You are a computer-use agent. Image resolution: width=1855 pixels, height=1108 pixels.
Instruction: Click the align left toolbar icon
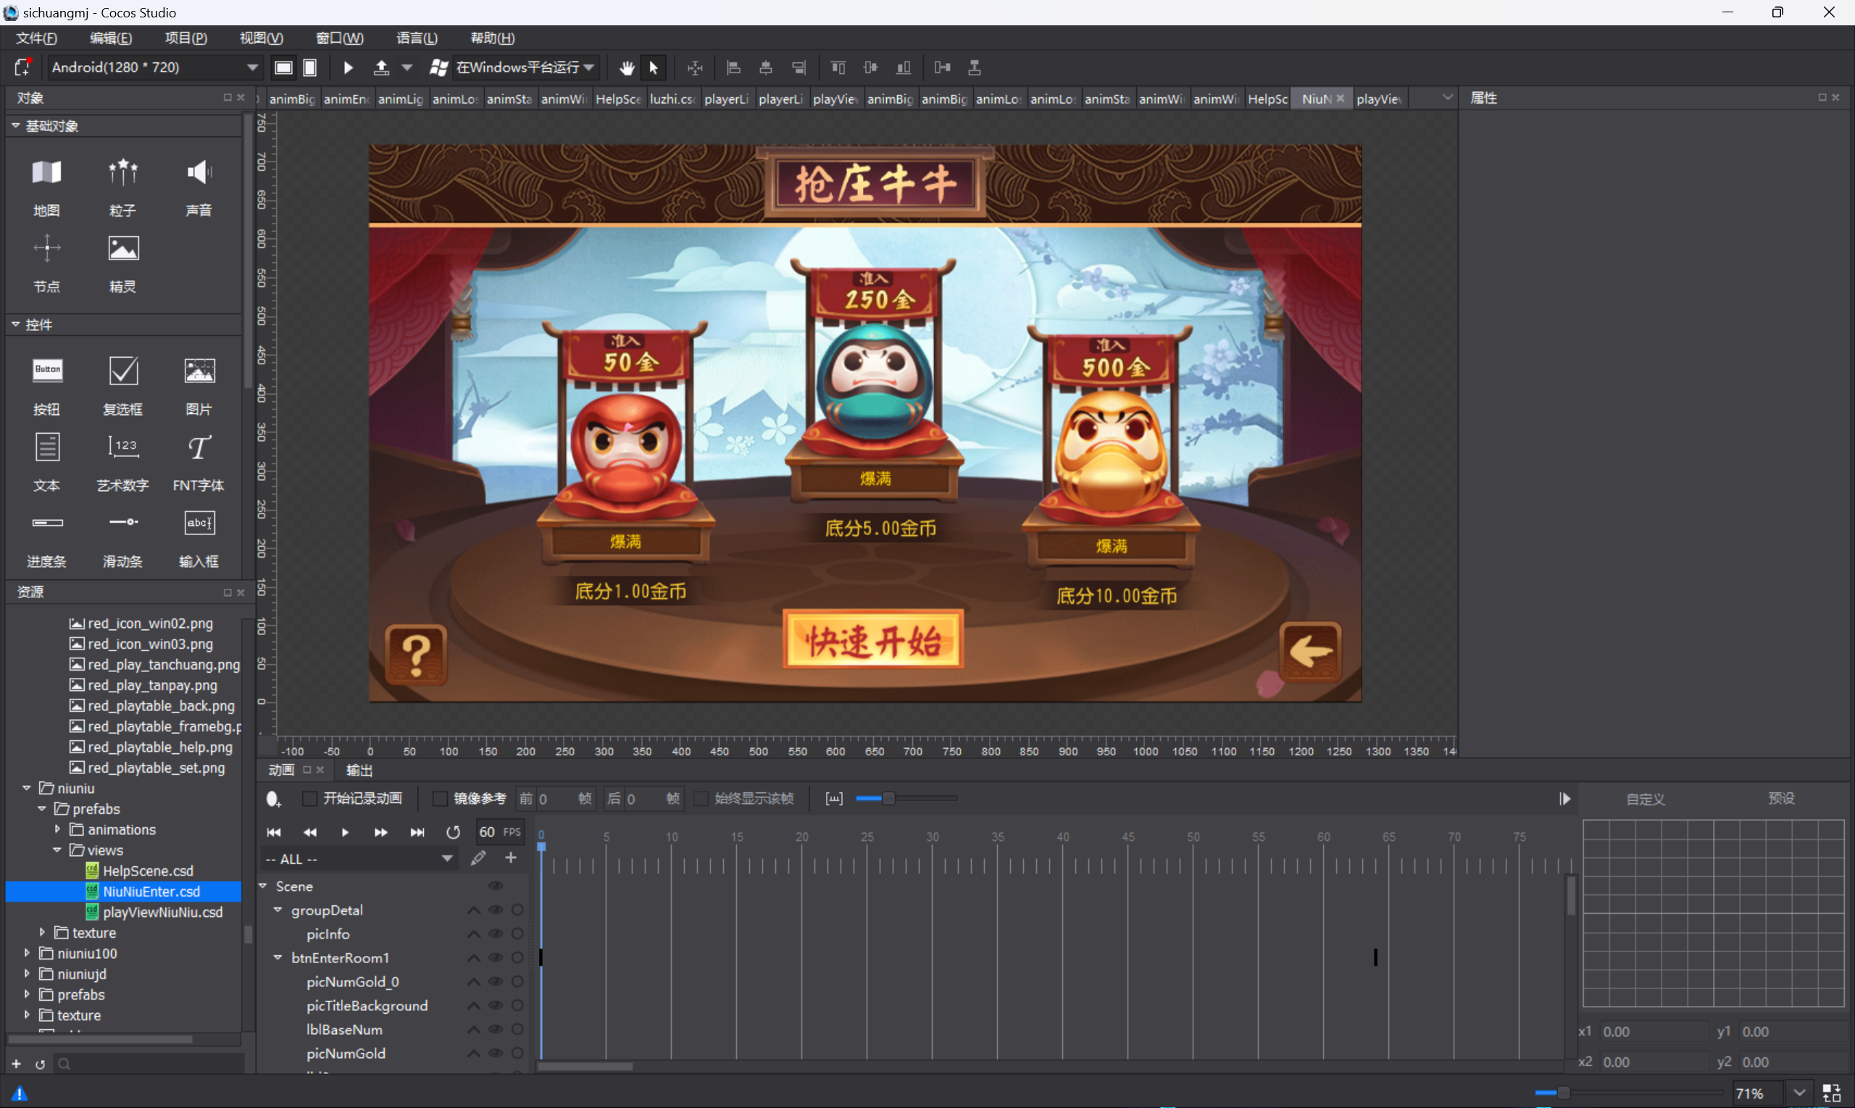tap(733, 68)
